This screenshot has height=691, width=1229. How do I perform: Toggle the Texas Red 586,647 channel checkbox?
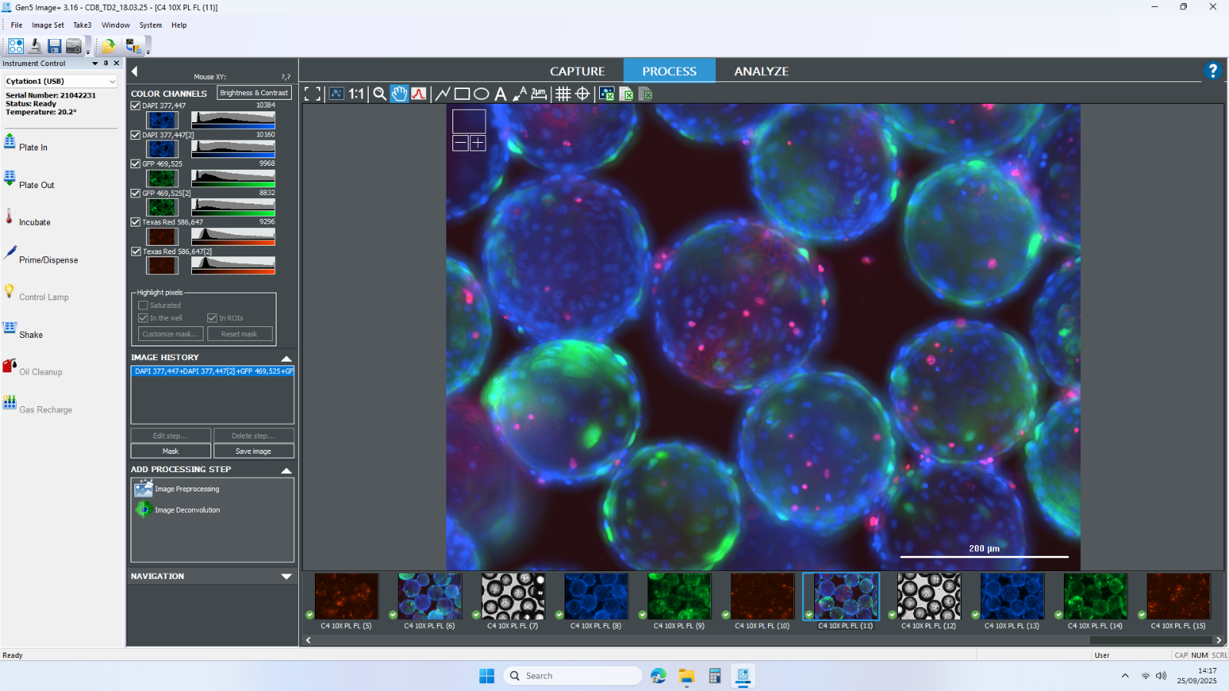pyautogui.click(x=136, y=222)
